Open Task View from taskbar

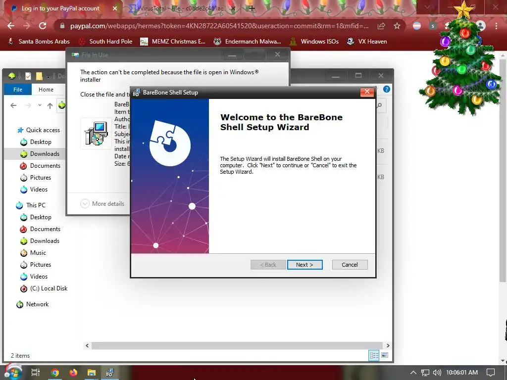click(x=36, y=372)
